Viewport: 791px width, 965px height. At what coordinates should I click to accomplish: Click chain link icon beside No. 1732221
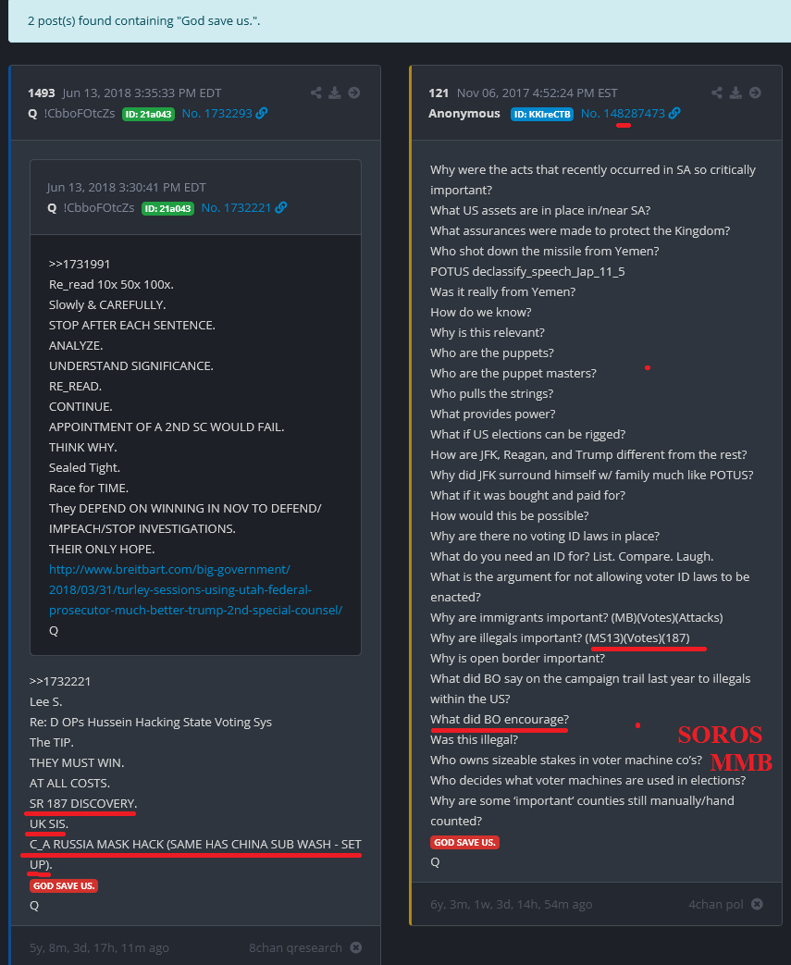[280, 207]
